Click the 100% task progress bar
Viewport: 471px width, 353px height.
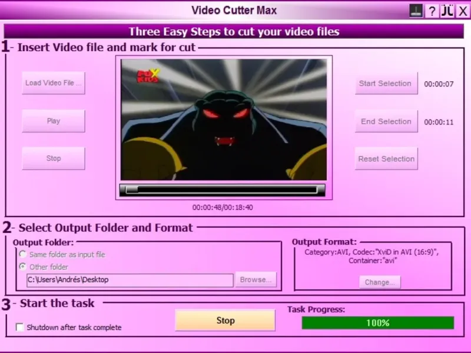point(378,323)
